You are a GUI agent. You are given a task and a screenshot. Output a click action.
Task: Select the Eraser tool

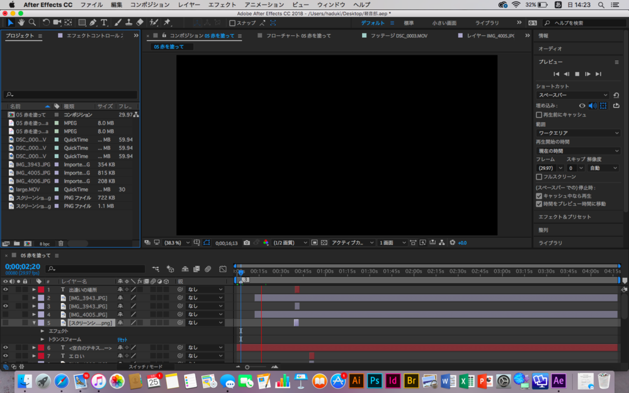(140, 23)
